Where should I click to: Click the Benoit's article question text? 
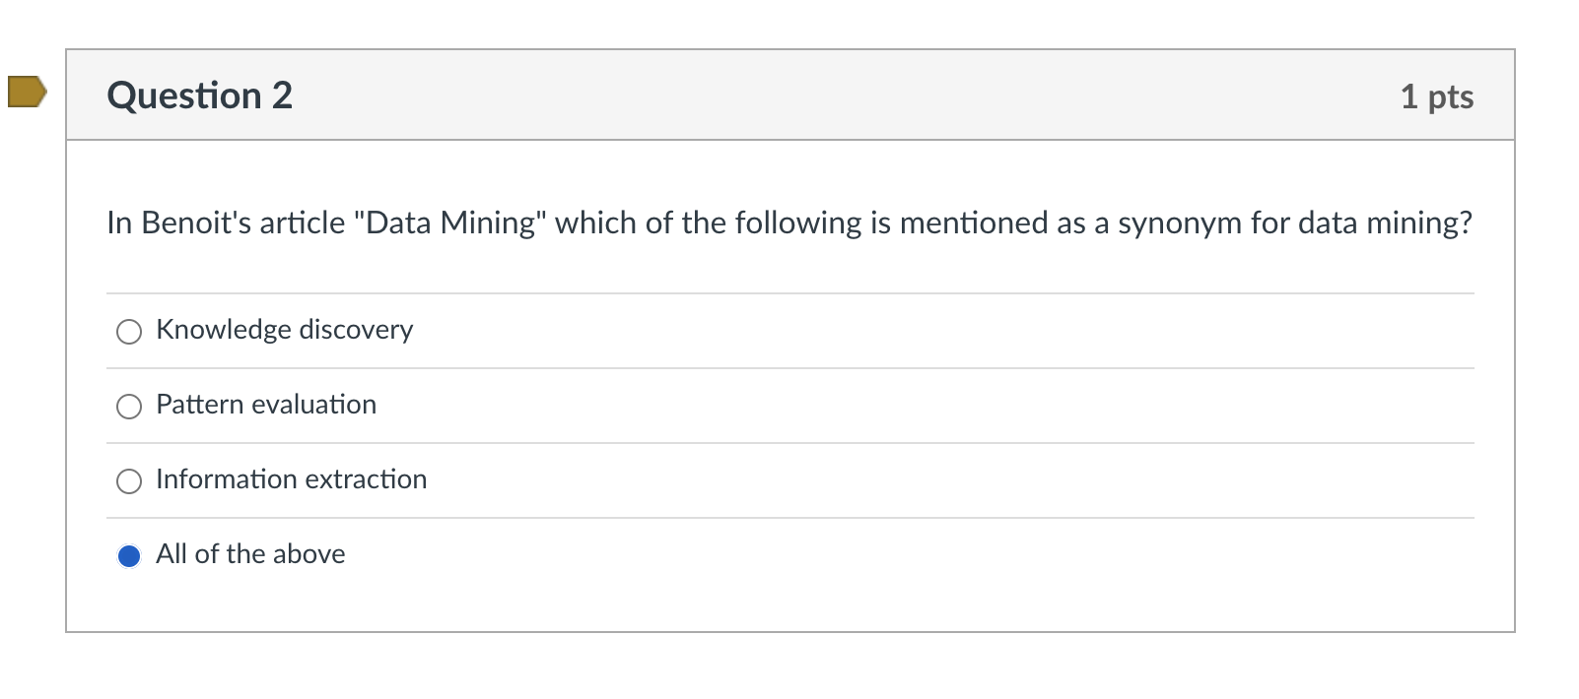point(789,223)
